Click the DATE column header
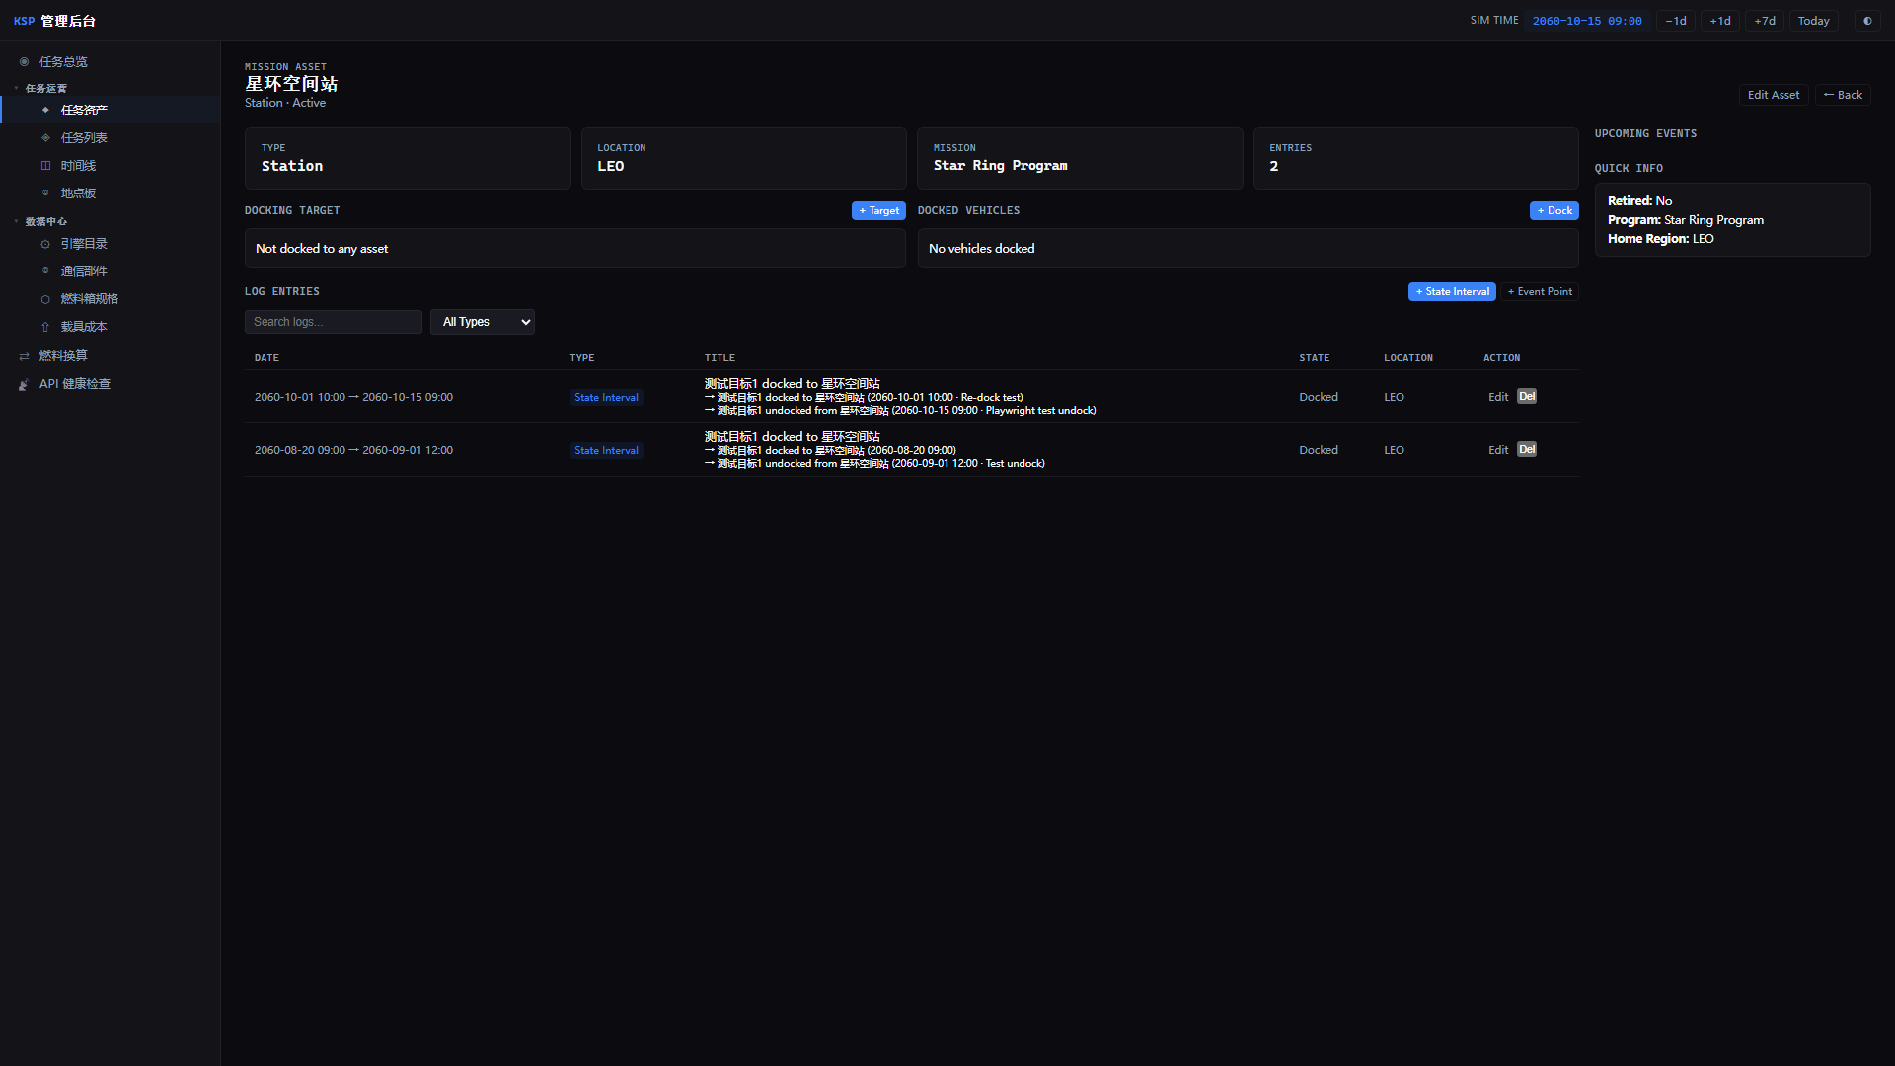 tap(266, 358)
